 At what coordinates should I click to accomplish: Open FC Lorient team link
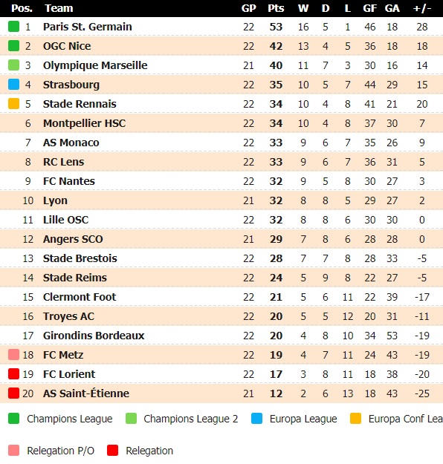(69, 374)
